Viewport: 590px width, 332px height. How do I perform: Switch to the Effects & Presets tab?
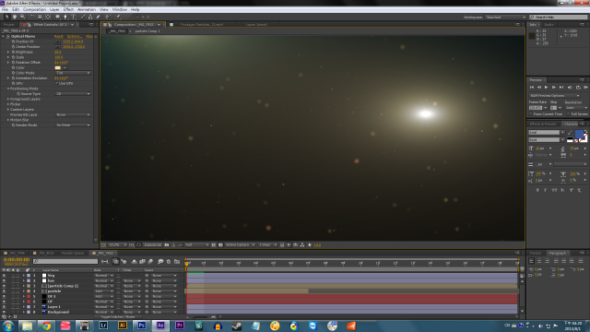click(x=543, y=124)
